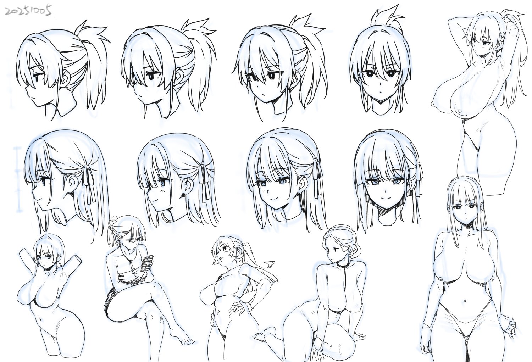This screenshot has height=362, width=532.
Task: Click the ribbon on the front-facing bangs head
Action: click(x=419, y=177)
